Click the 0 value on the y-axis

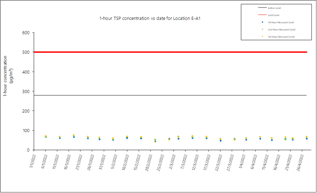pos(29,150)
